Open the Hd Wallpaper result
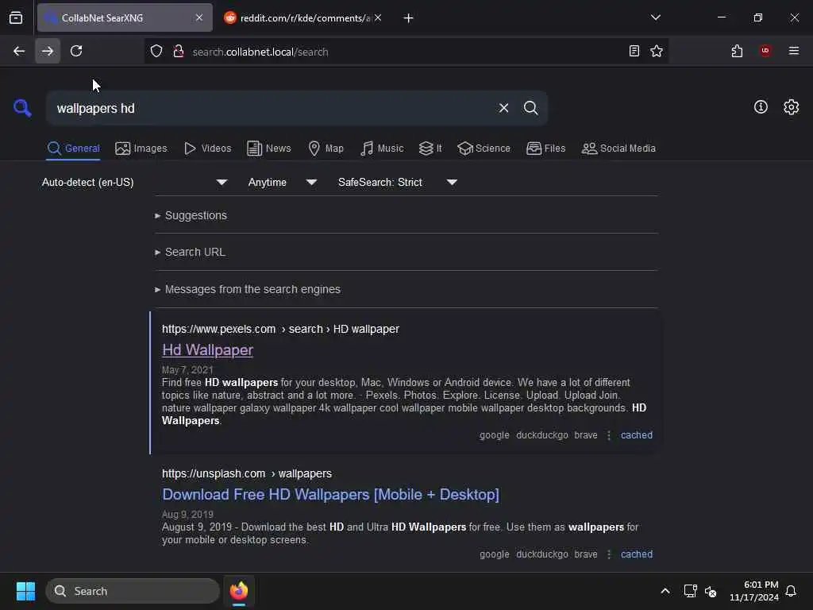Screen dimensions: 813x610 pyautogui.click(x=207, y=350)
